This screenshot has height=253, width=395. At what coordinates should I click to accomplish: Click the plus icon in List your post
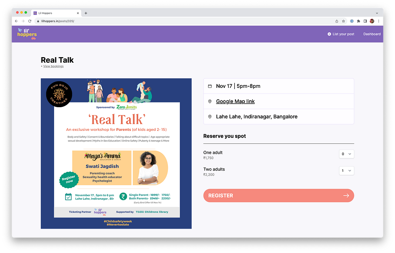click(329, 34)
